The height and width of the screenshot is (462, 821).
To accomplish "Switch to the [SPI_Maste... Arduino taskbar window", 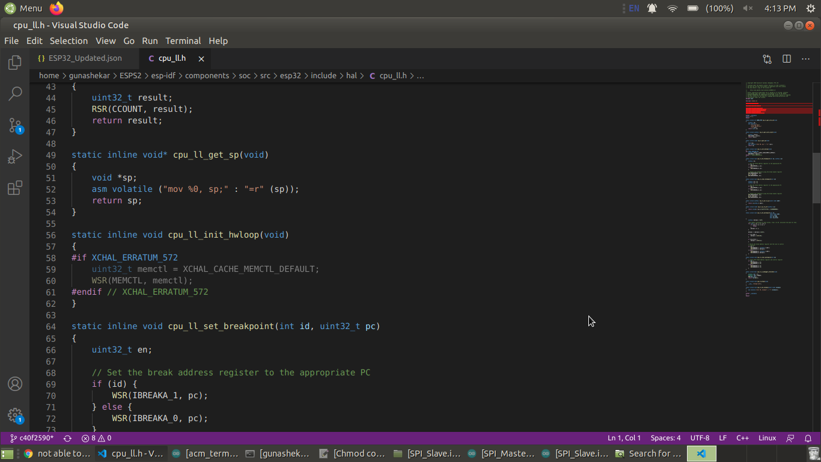I will click(x=501, y=454).
